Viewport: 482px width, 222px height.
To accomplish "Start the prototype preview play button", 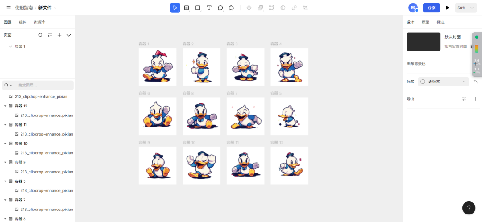I will coord(448,8).
